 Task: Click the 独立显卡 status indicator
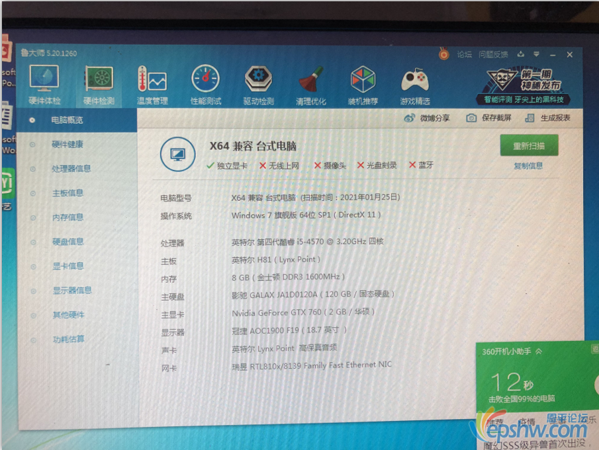coord(227,165)
